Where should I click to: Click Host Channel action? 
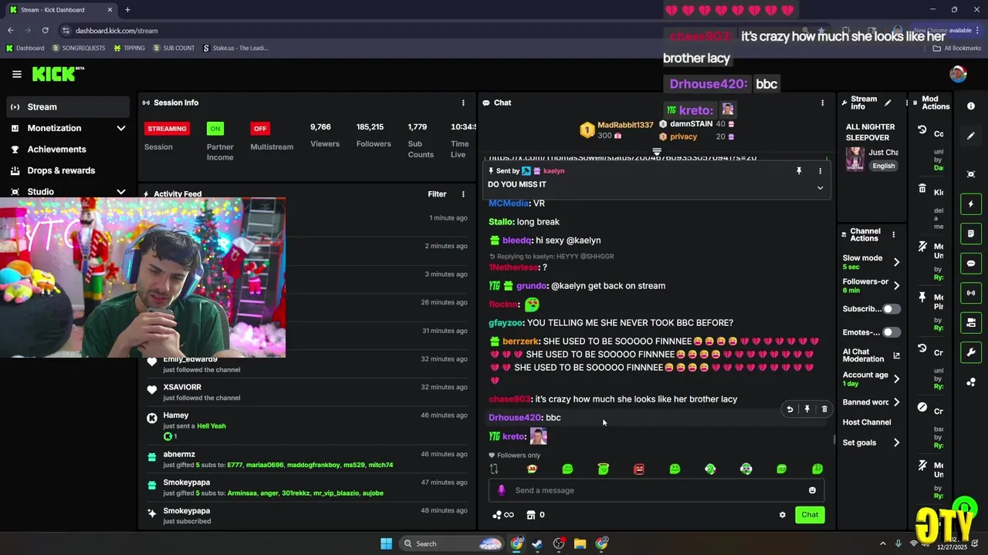(x=867, y=422)
